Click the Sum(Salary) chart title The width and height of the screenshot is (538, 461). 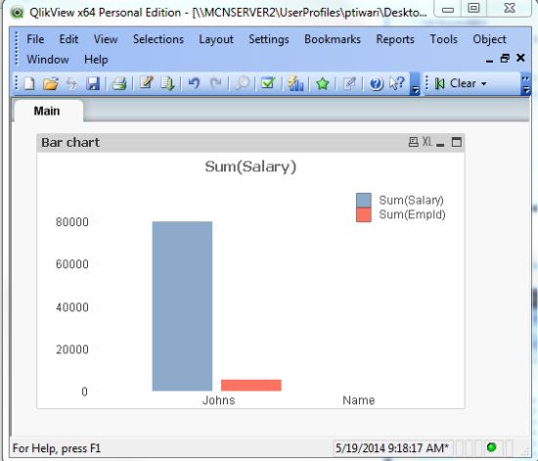[x=250, y=166]
